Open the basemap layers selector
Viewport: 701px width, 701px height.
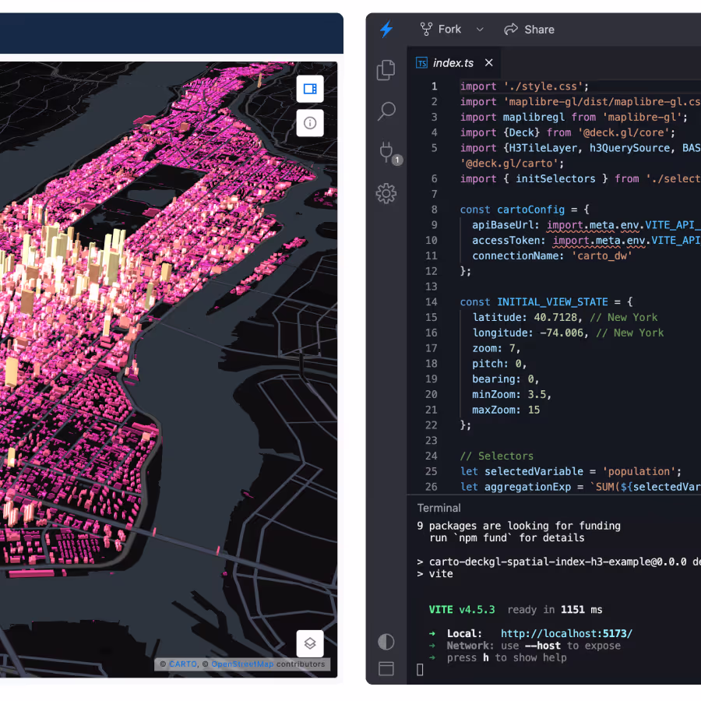click(x=310, y=643)
